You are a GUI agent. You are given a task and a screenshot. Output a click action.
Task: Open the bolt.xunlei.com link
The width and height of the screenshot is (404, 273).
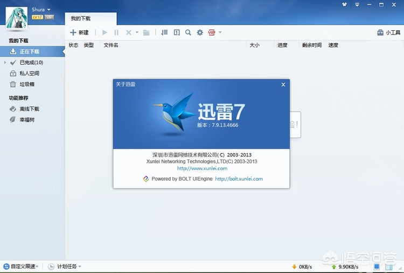click(239, 179)
